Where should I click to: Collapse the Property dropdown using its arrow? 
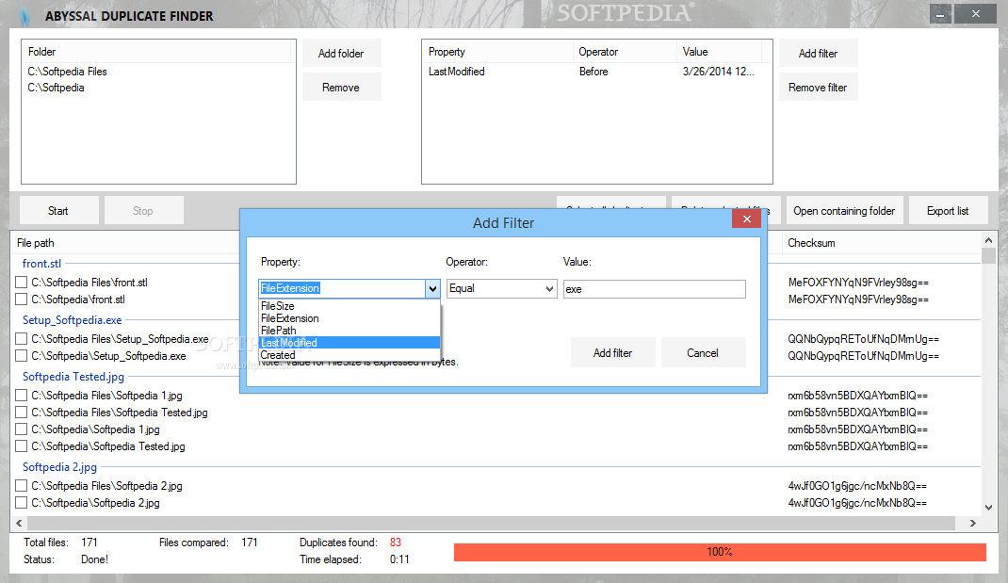point(432,288)
